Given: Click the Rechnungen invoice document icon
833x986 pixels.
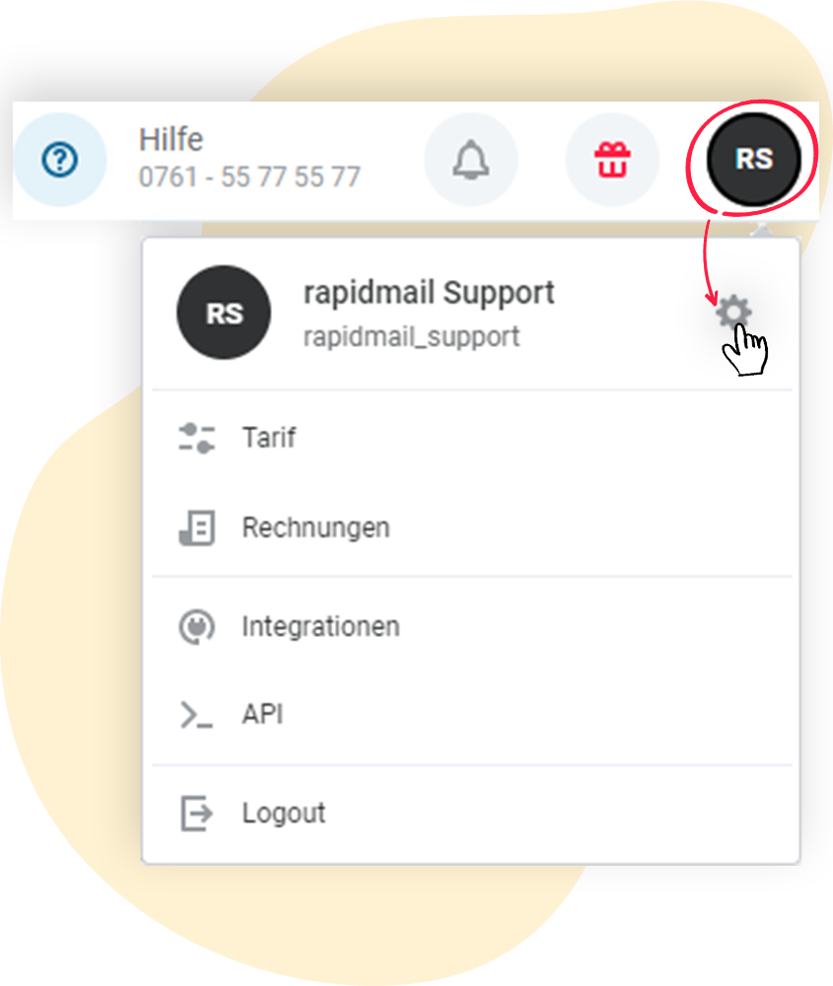Looking at the screenshot, I should (x=197, y=528).
